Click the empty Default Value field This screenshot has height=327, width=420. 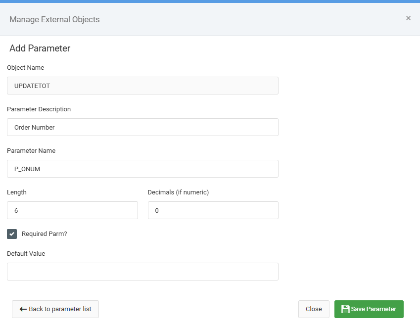[x=142, y=272]
